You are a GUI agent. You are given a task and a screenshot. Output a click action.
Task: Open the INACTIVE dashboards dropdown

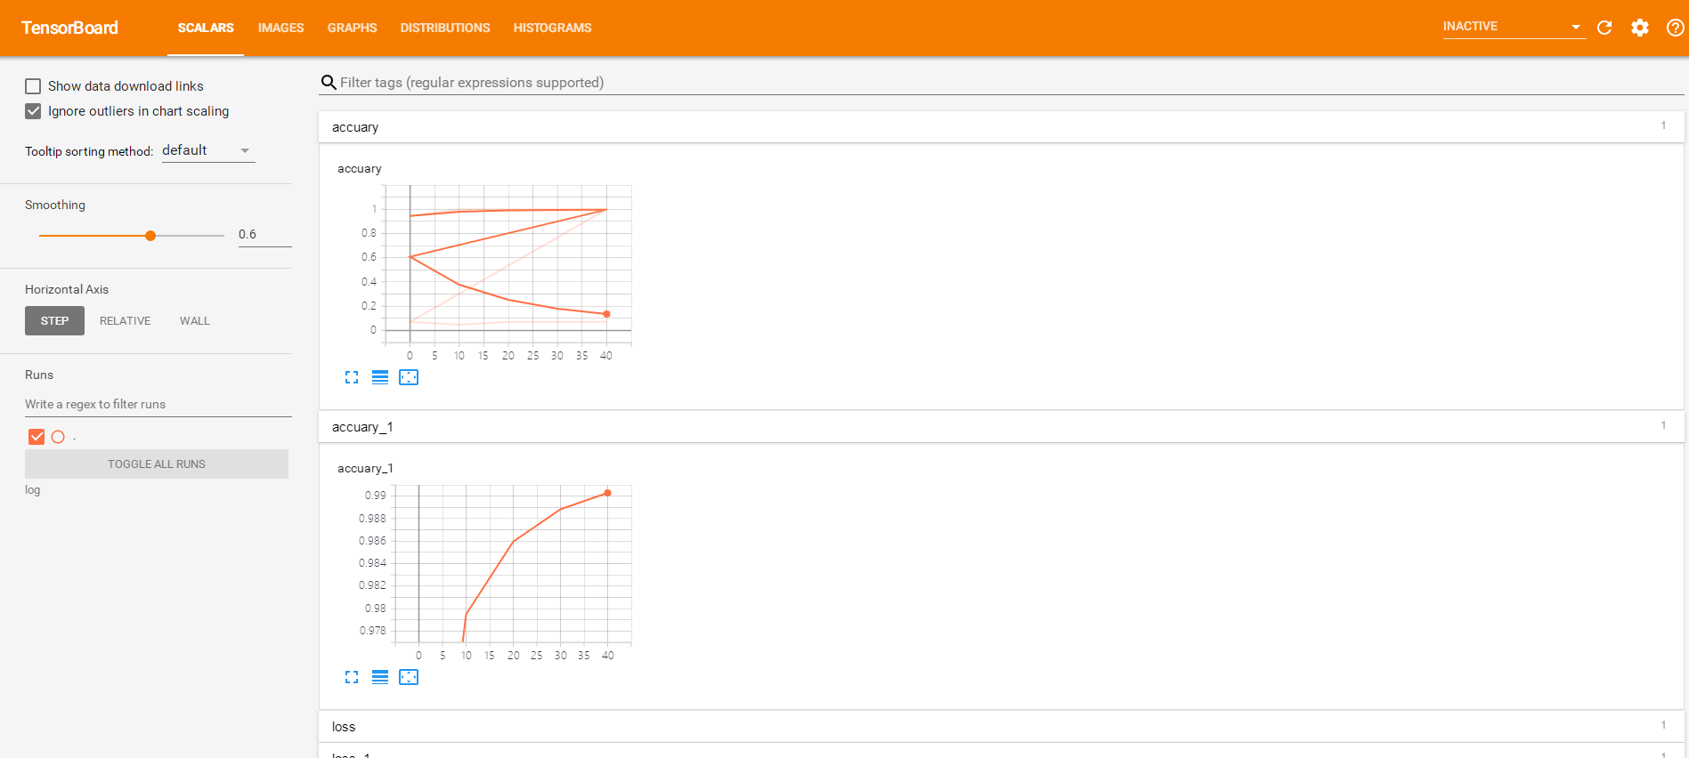(1512, 27)
